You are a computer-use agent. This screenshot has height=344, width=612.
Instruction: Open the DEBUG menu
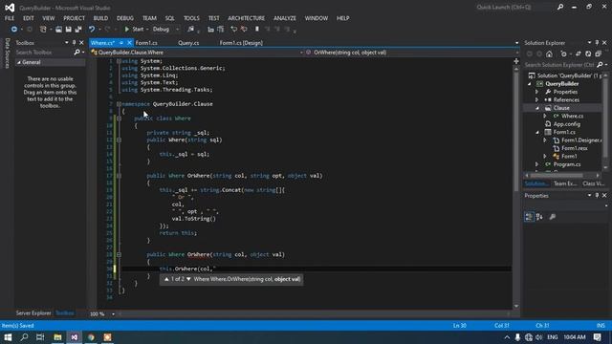125,18
